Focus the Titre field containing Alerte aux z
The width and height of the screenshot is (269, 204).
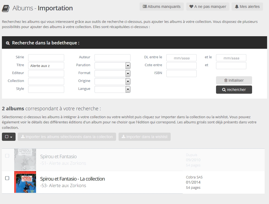(x=46, y=66)
